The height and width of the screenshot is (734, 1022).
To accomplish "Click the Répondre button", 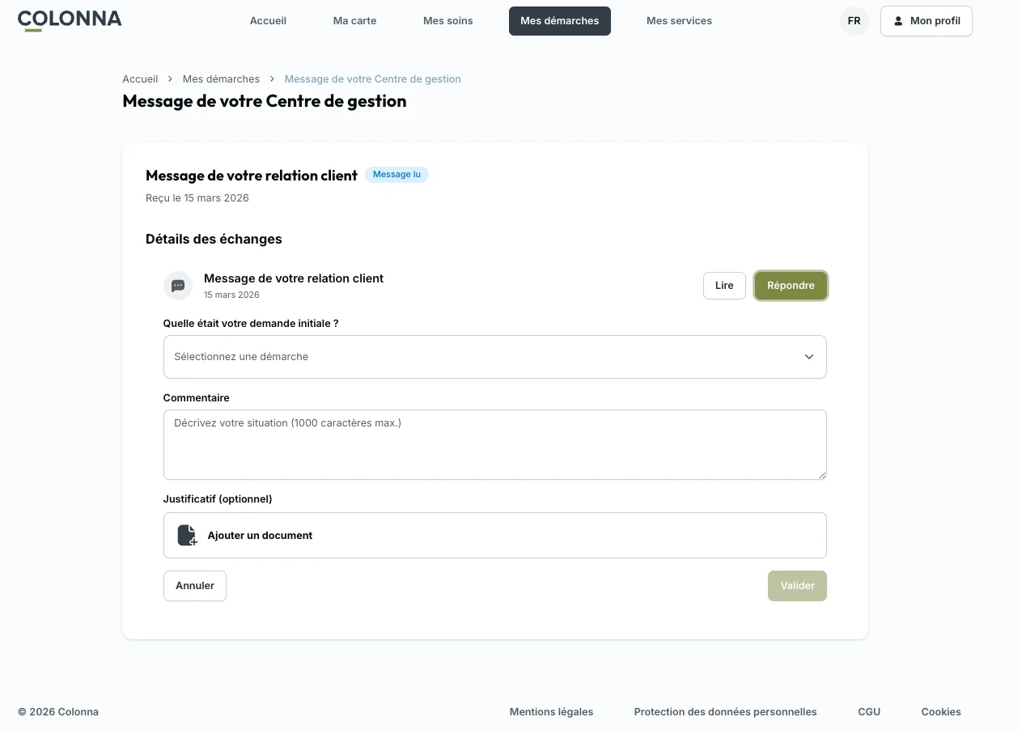I will coord(791,286).
